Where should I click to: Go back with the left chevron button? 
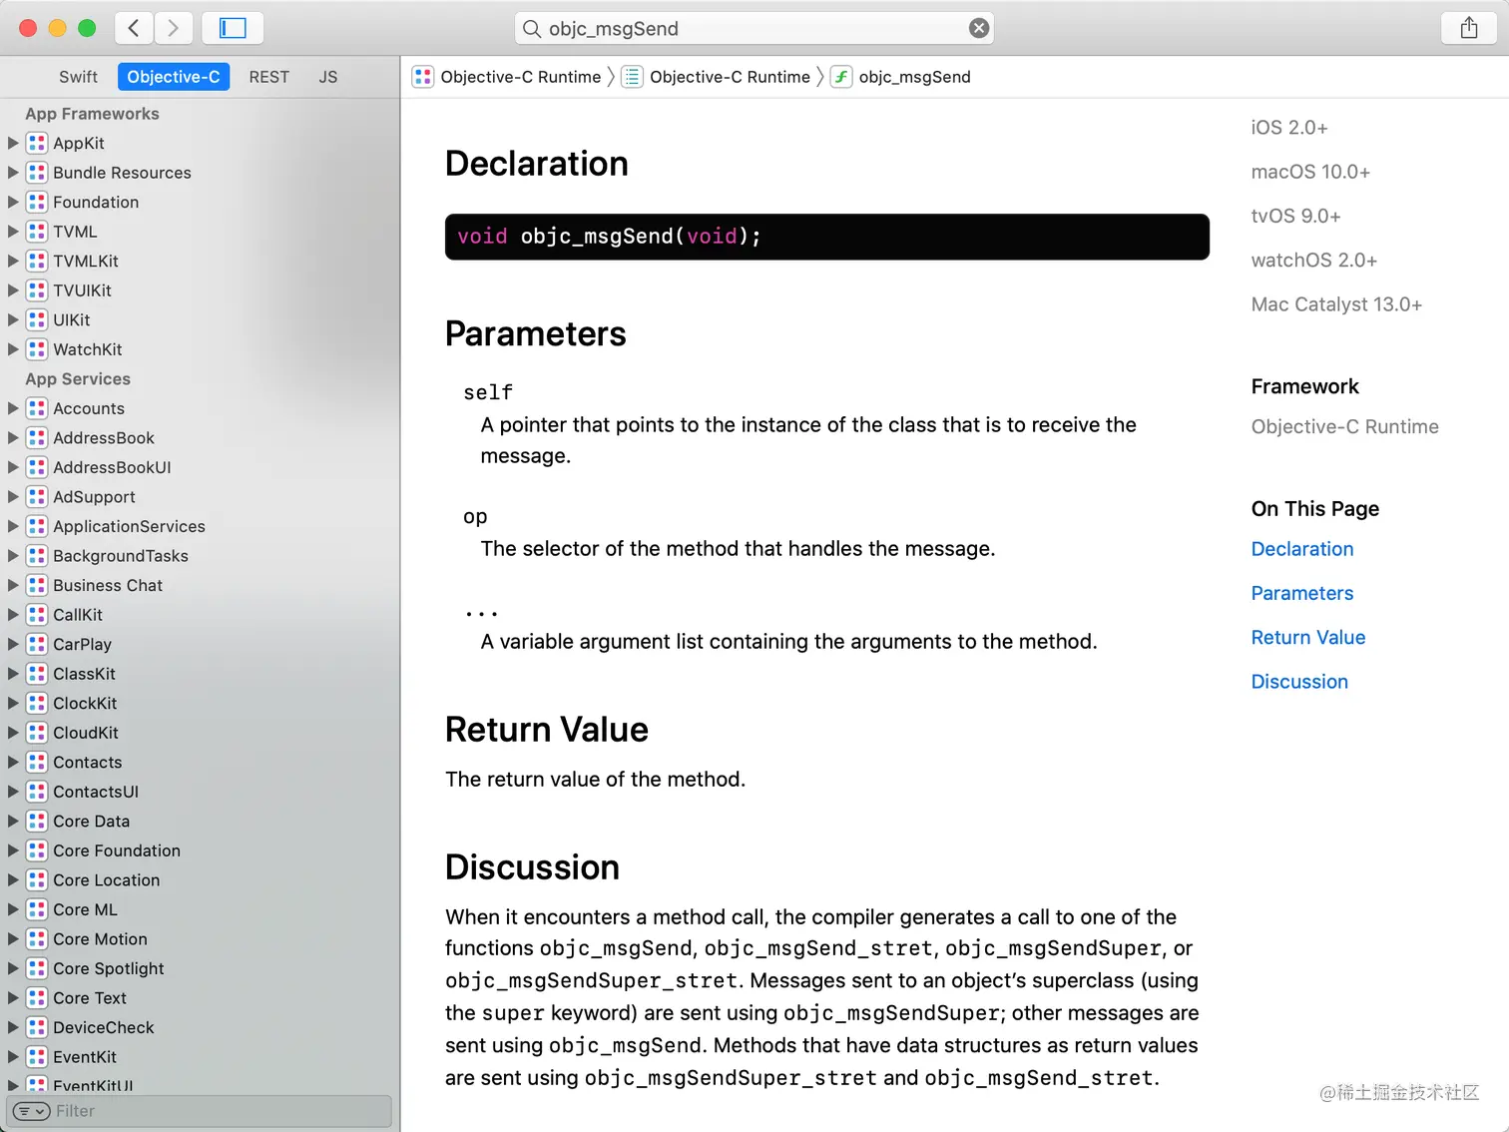coord(134,28)
